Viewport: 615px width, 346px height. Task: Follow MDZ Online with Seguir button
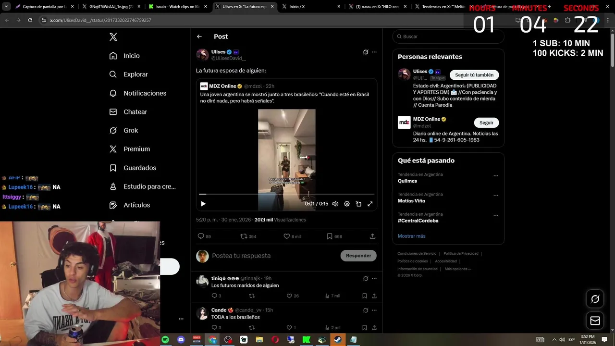pyautogui.click(x=486, y=123)
